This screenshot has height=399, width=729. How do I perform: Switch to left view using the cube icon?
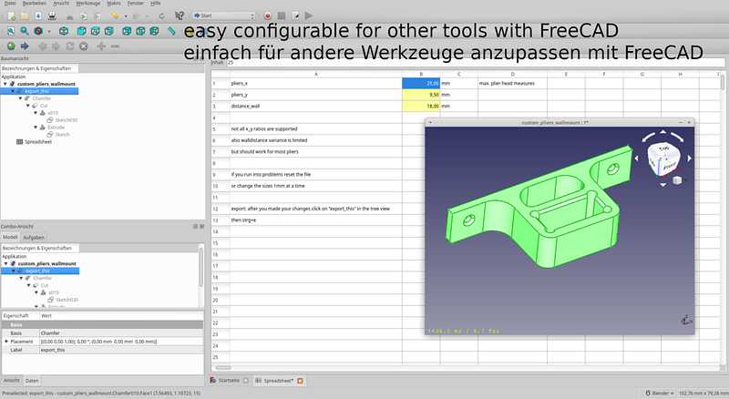pyautogui.click(x=154, y=31)
